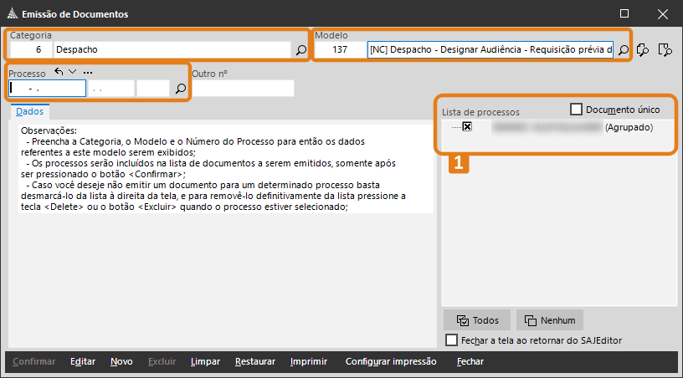Open the ellipsis options next to Processo

pos(88,73)
